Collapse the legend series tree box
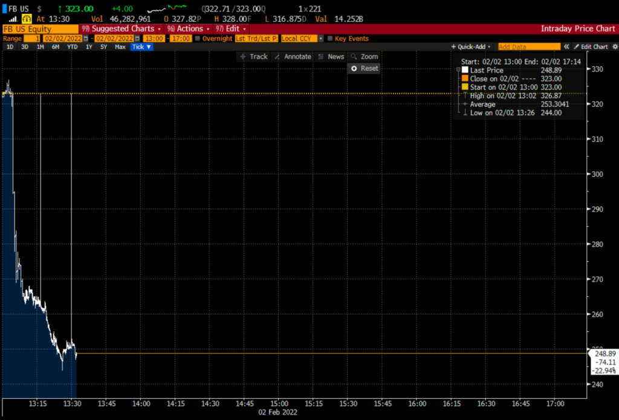 (x=457, y=71)
